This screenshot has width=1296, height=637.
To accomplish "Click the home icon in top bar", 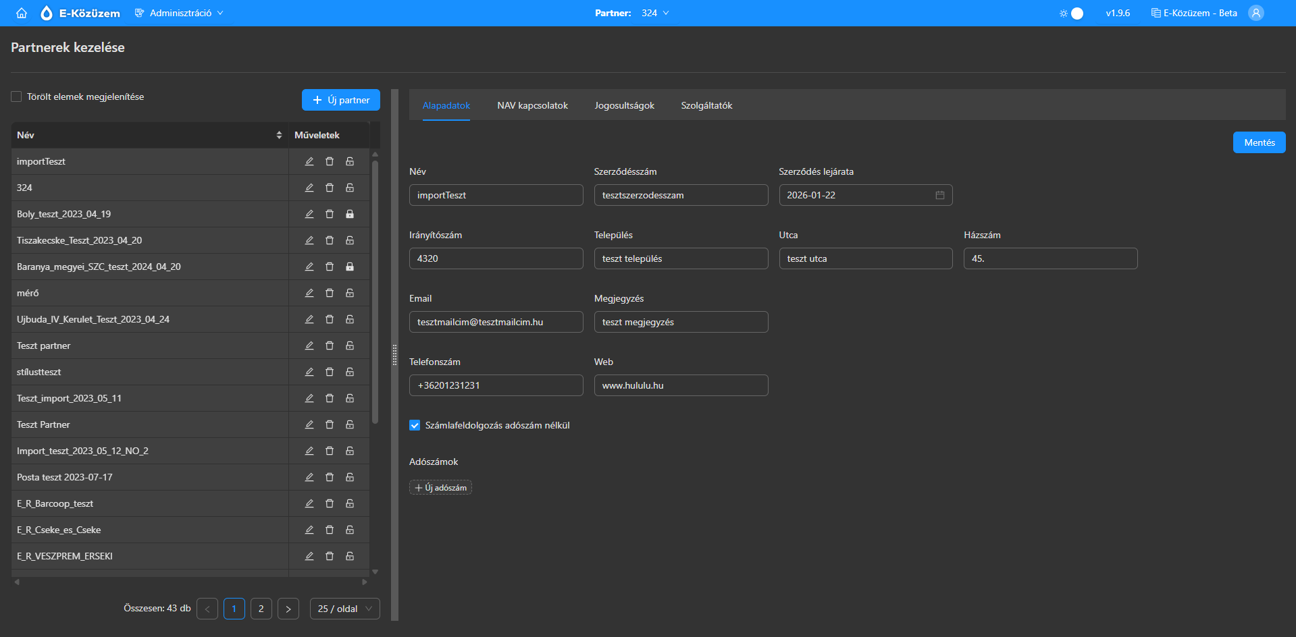I will click(22, 13).
